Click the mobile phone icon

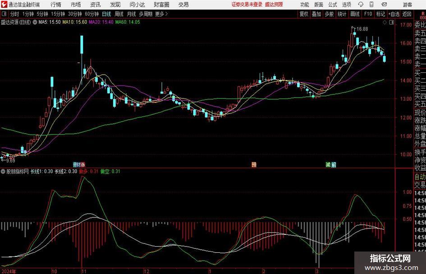click(x=371, y=4)
